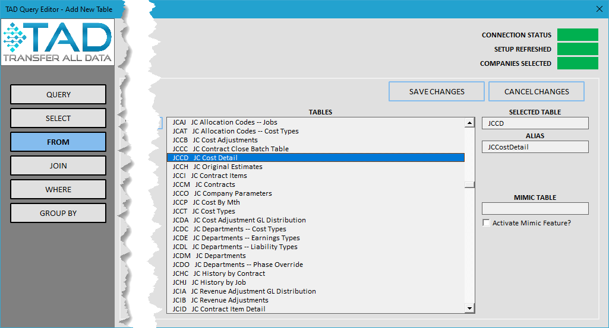Viewport: 609px width, 328px height.
Task: Select JCHC JC History by Contract row
Action: (x=315, y=273)
